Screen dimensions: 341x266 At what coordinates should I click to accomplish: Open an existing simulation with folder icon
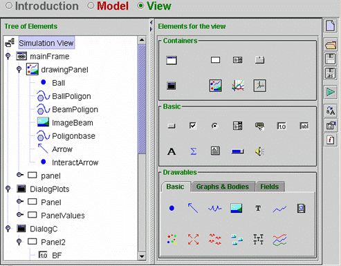[331, 44]
